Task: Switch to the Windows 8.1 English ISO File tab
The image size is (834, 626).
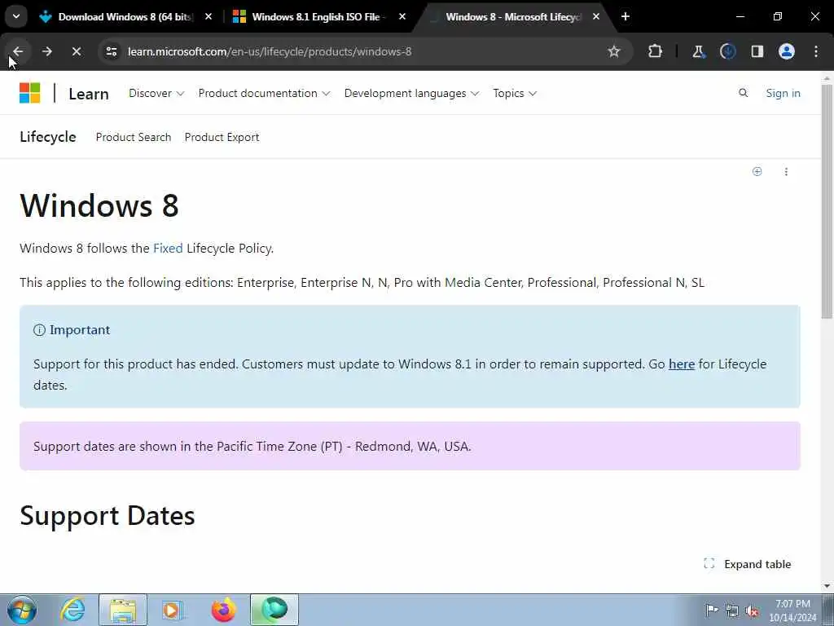Action: (x=319, y=17)
